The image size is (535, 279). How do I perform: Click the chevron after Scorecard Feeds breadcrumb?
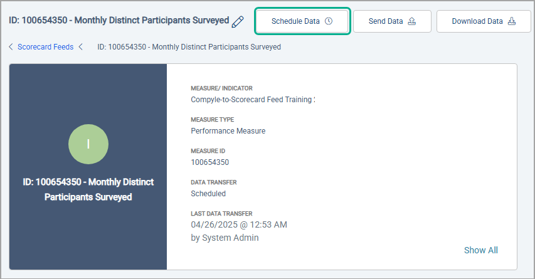click(x=80, y=47)
